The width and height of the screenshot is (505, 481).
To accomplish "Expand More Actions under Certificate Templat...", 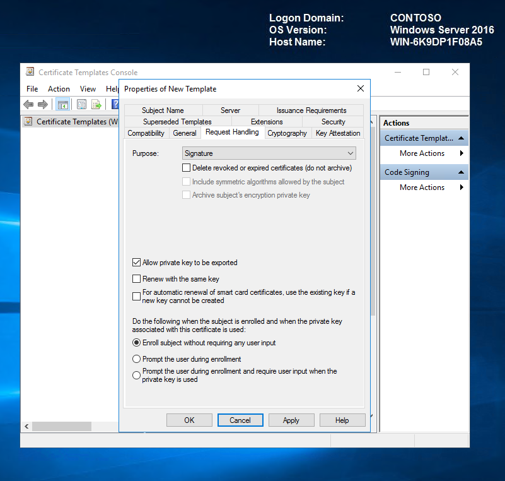I will 424,153.
